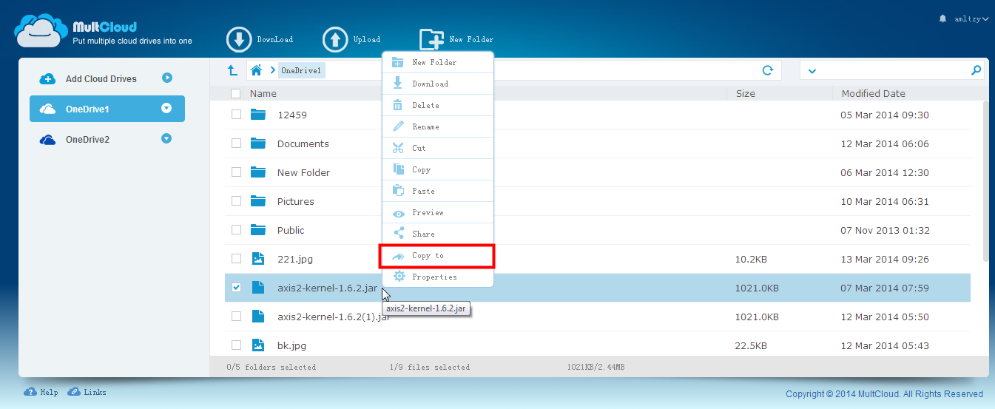Click the Documents folder name
The image size is (995, 409).
[x=303, y=143]
